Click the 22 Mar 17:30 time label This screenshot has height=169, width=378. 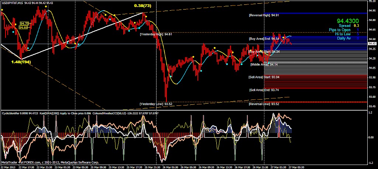[x=27, y=167]
